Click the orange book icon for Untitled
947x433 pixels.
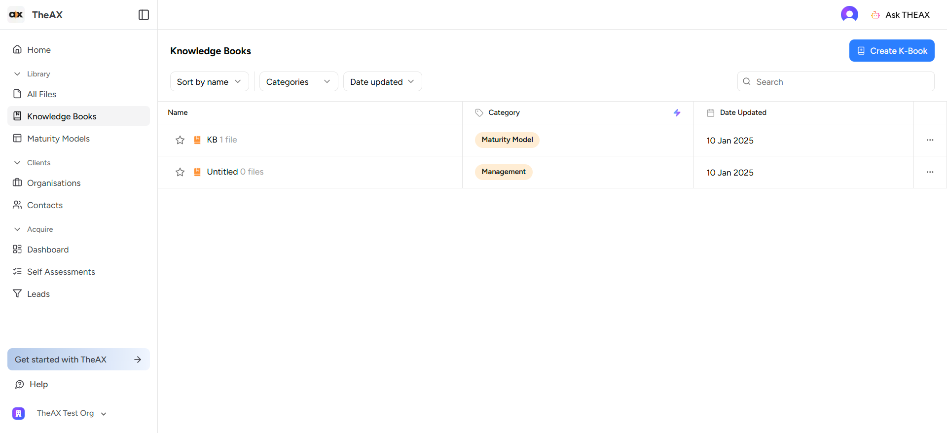[197, 172]
